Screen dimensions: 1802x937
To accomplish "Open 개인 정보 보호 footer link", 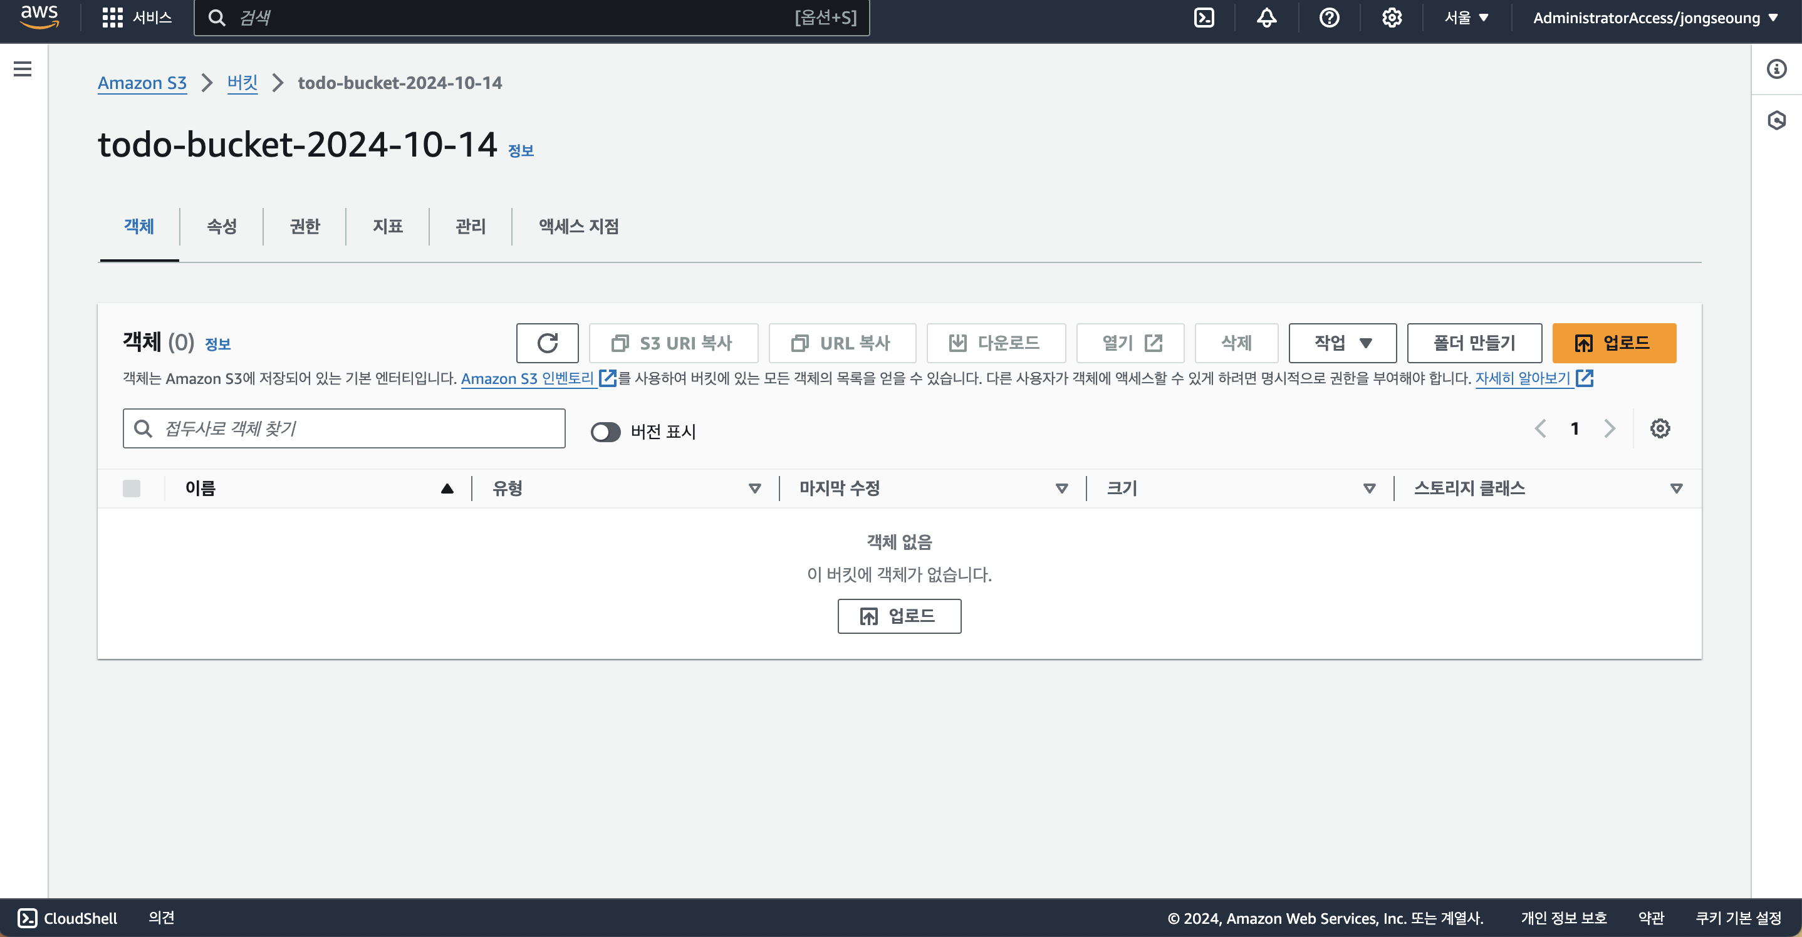I will 1563,918.
